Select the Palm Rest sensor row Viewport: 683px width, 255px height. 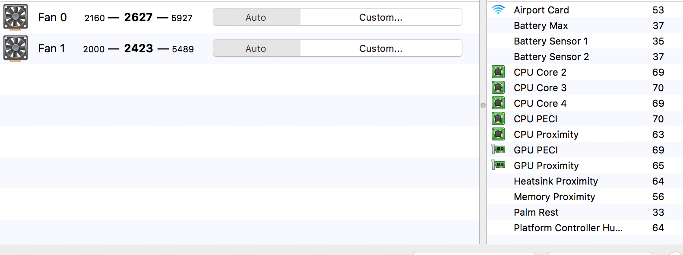(x=585, y=212)
